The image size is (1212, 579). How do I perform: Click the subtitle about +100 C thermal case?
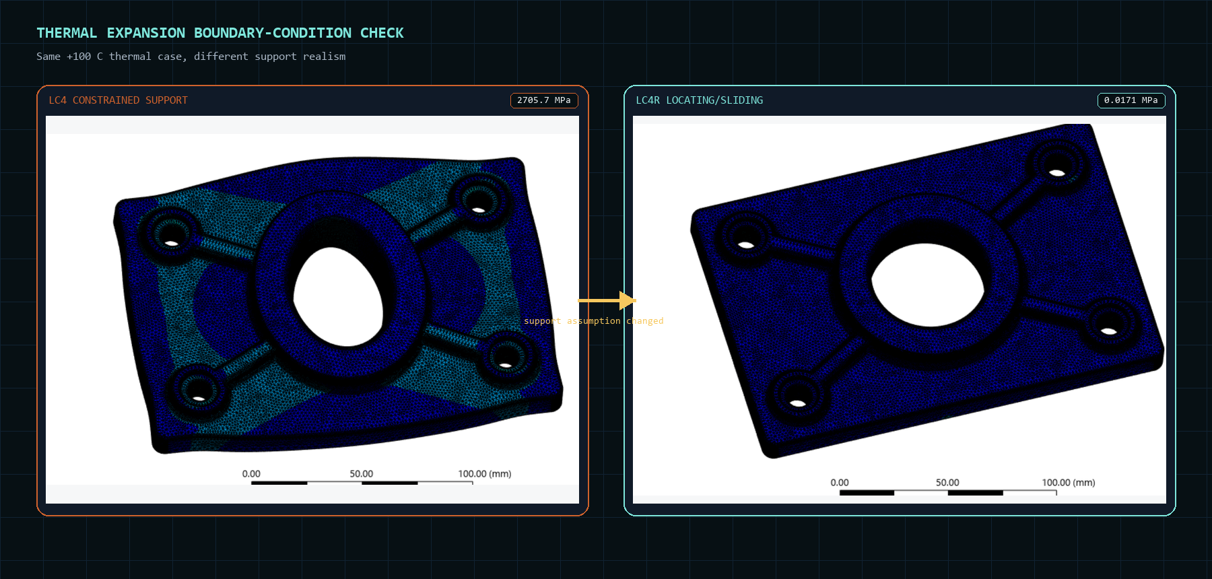[191, 57]
